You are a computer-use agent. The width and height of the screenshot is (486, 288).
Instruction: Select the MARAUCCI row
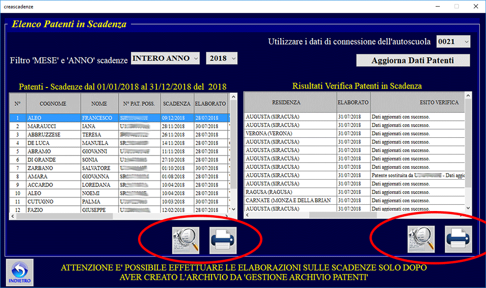120,126
